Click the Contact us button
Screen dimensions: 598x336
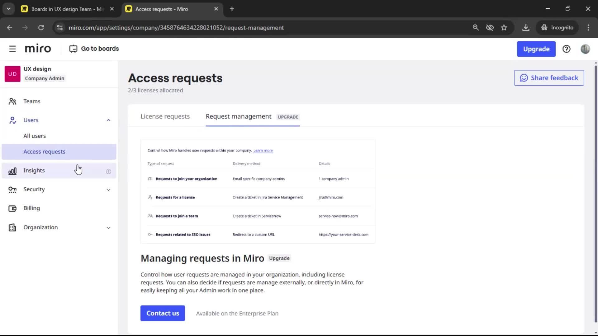click(x=163, y=313)
